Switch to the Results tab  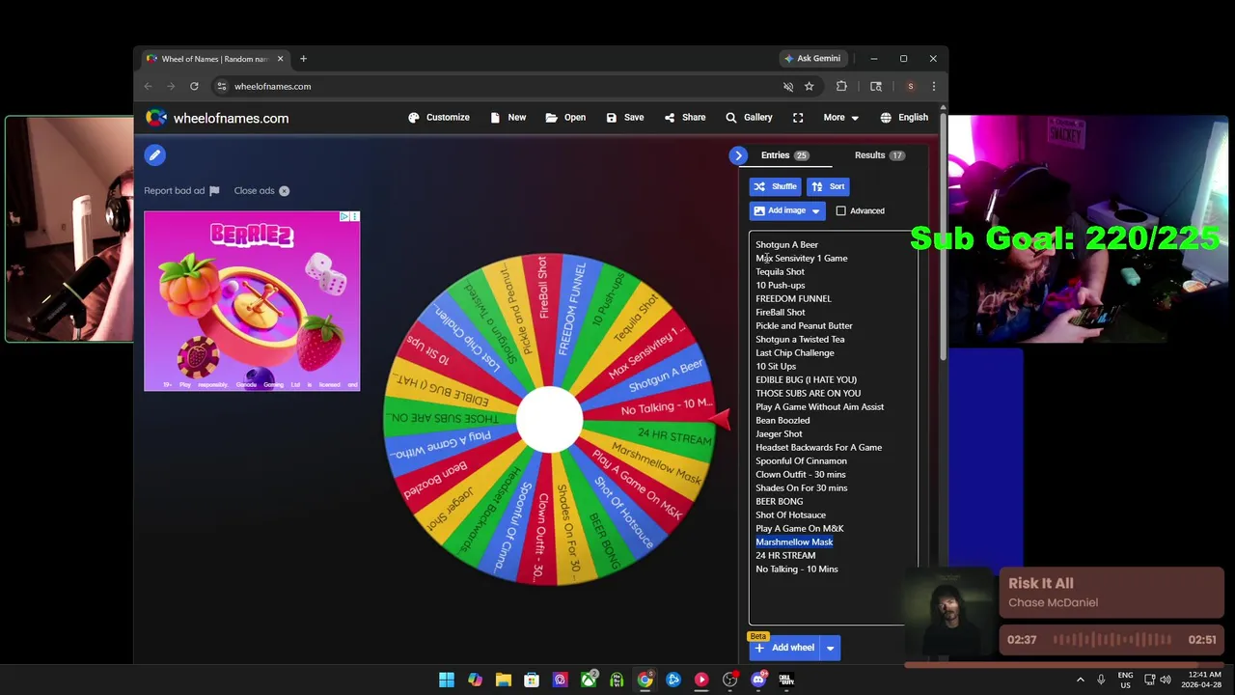click(x=879, y=155)
